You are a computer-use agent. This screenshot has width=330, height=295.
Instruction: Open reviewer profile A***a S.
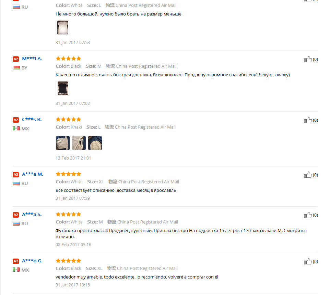click(x=32, y=215)
